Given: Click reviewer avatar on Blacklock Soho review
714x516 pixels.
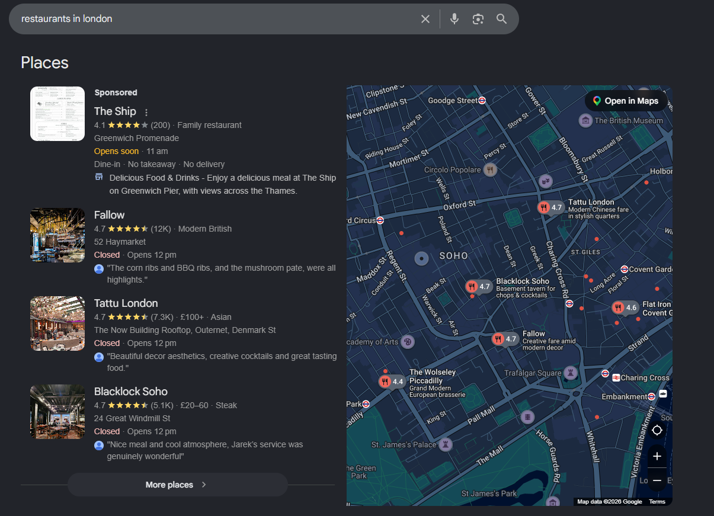Looking at the screenshot, I should click(x=99, y=446).
